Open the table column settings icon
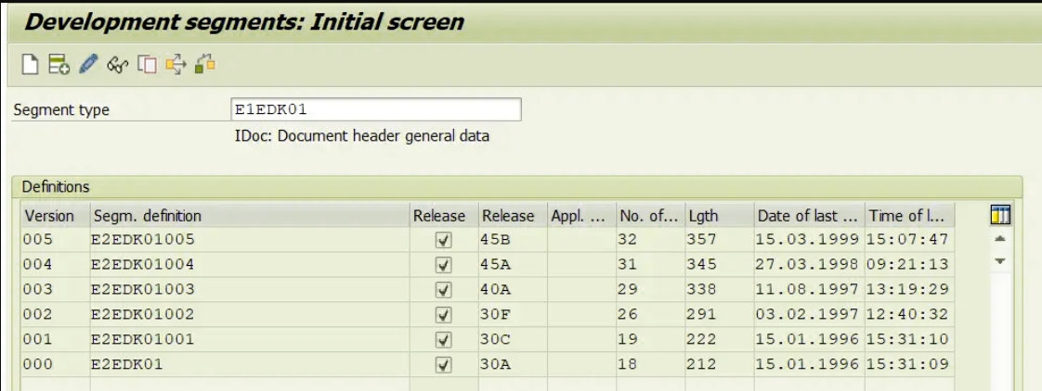Image resolution: width=1042 pixels, height=391 pixels. pyautogui.click(x=1000, y=216)
